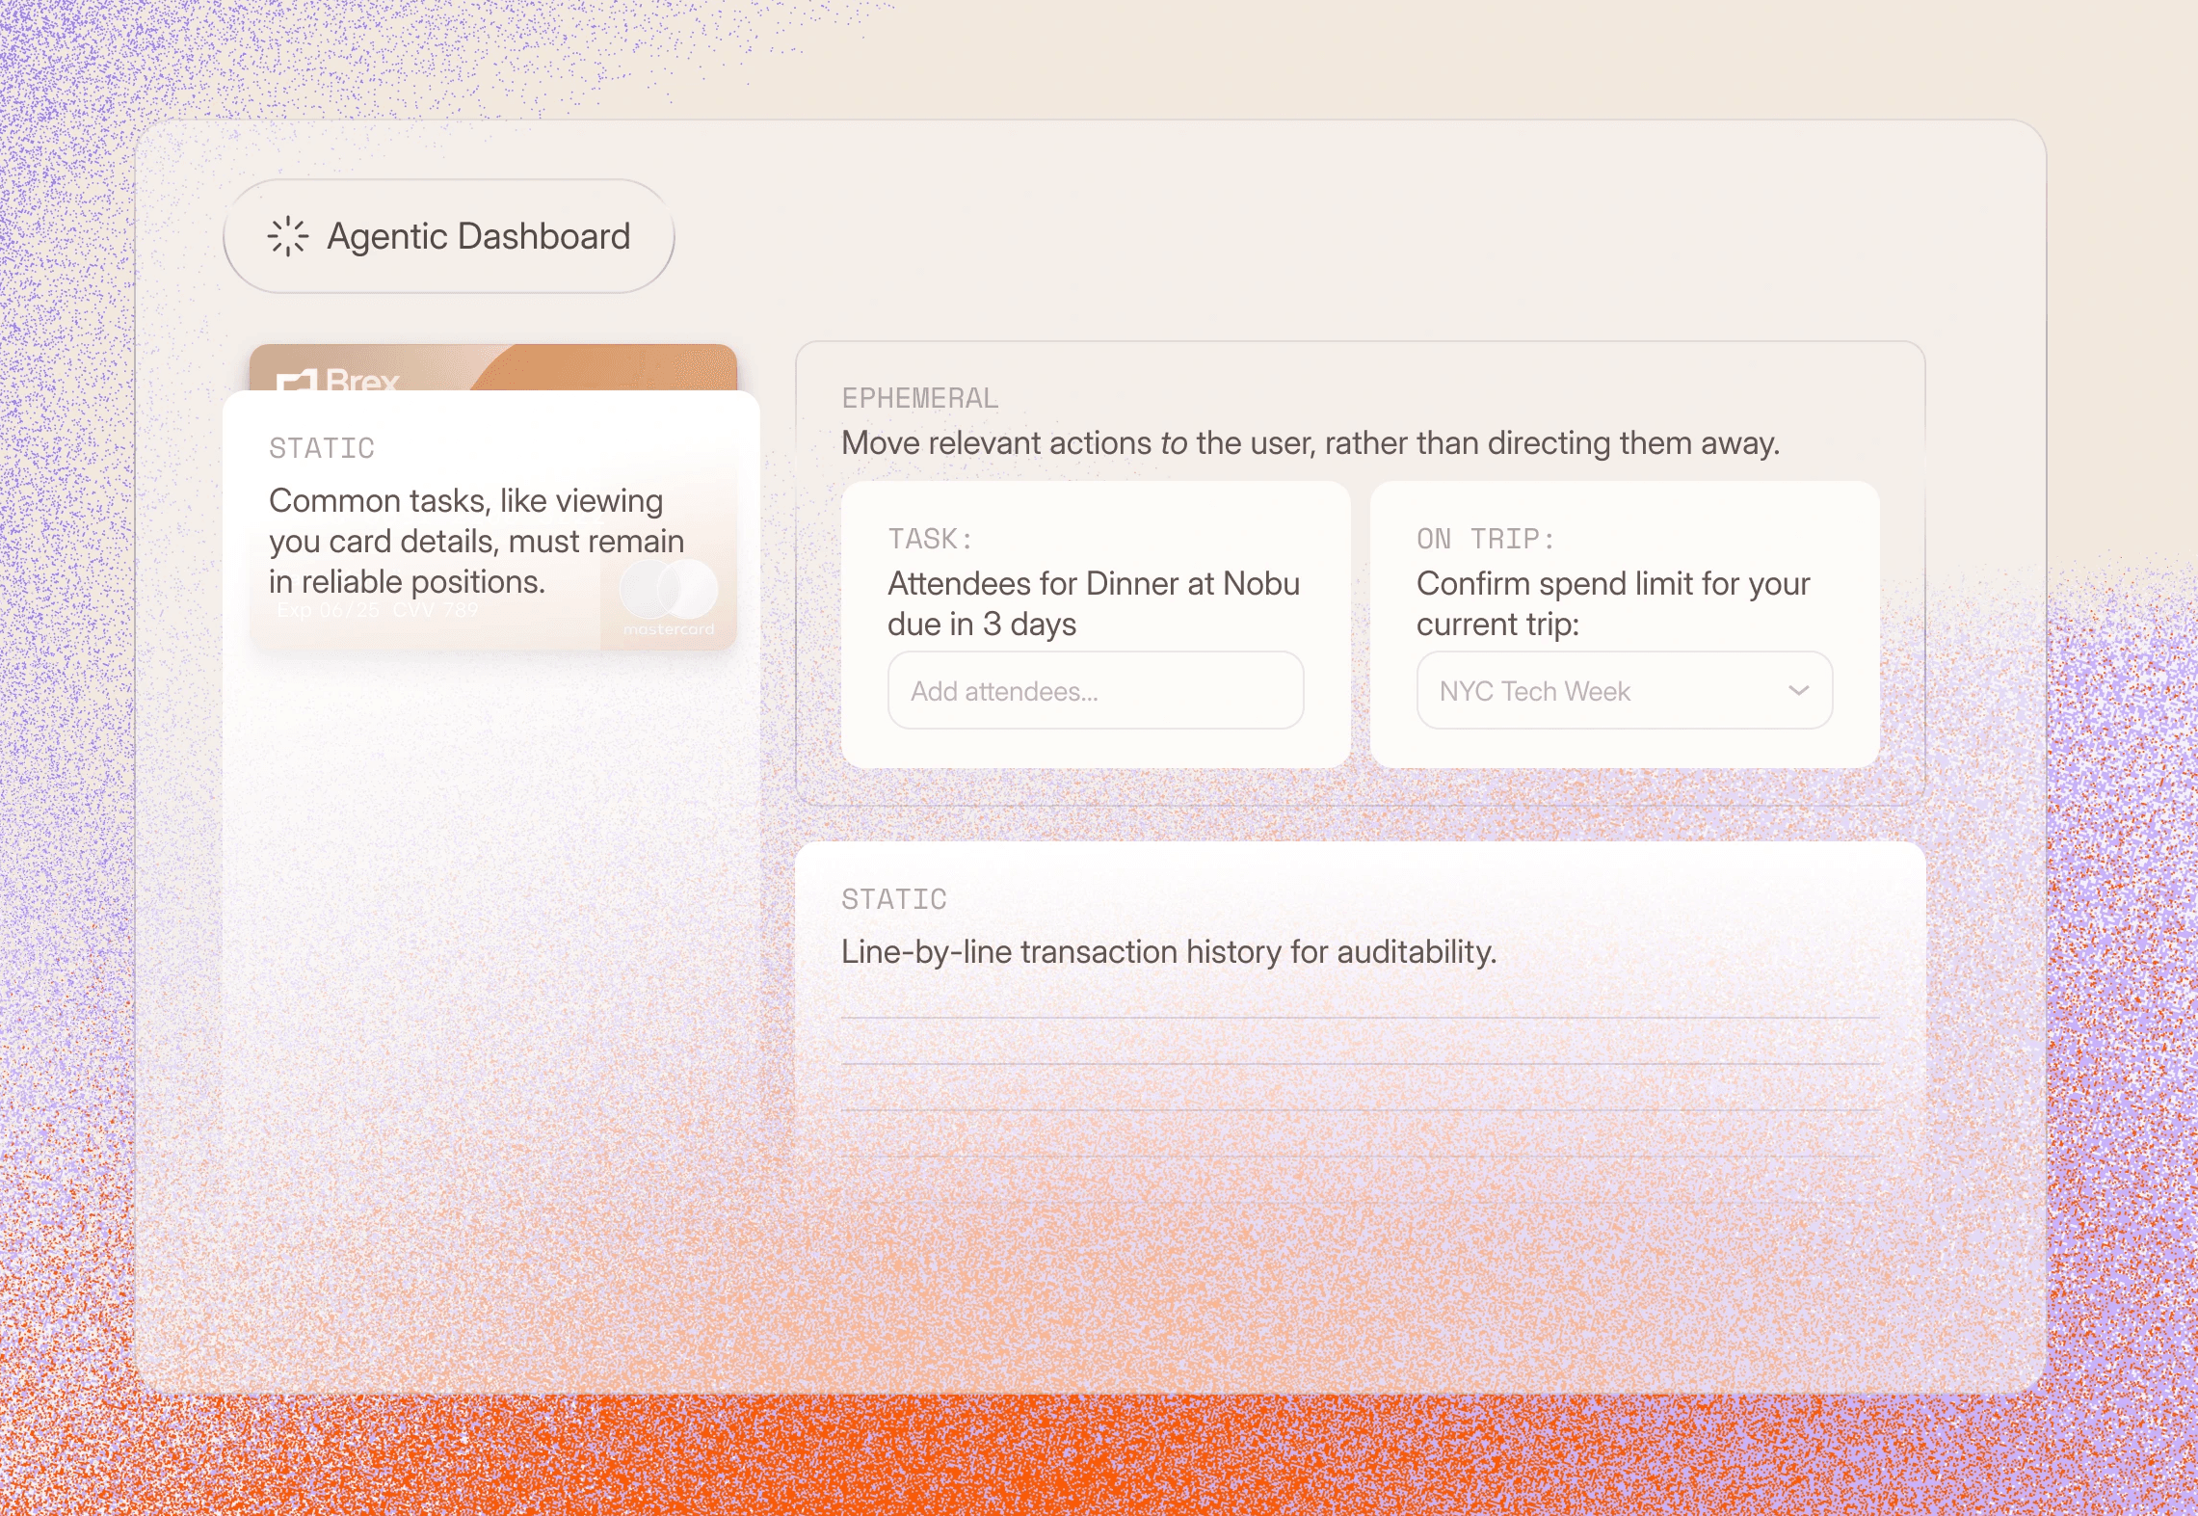
Task: Click the STATIC label above transaction history
Action: [x=893, y=899]
